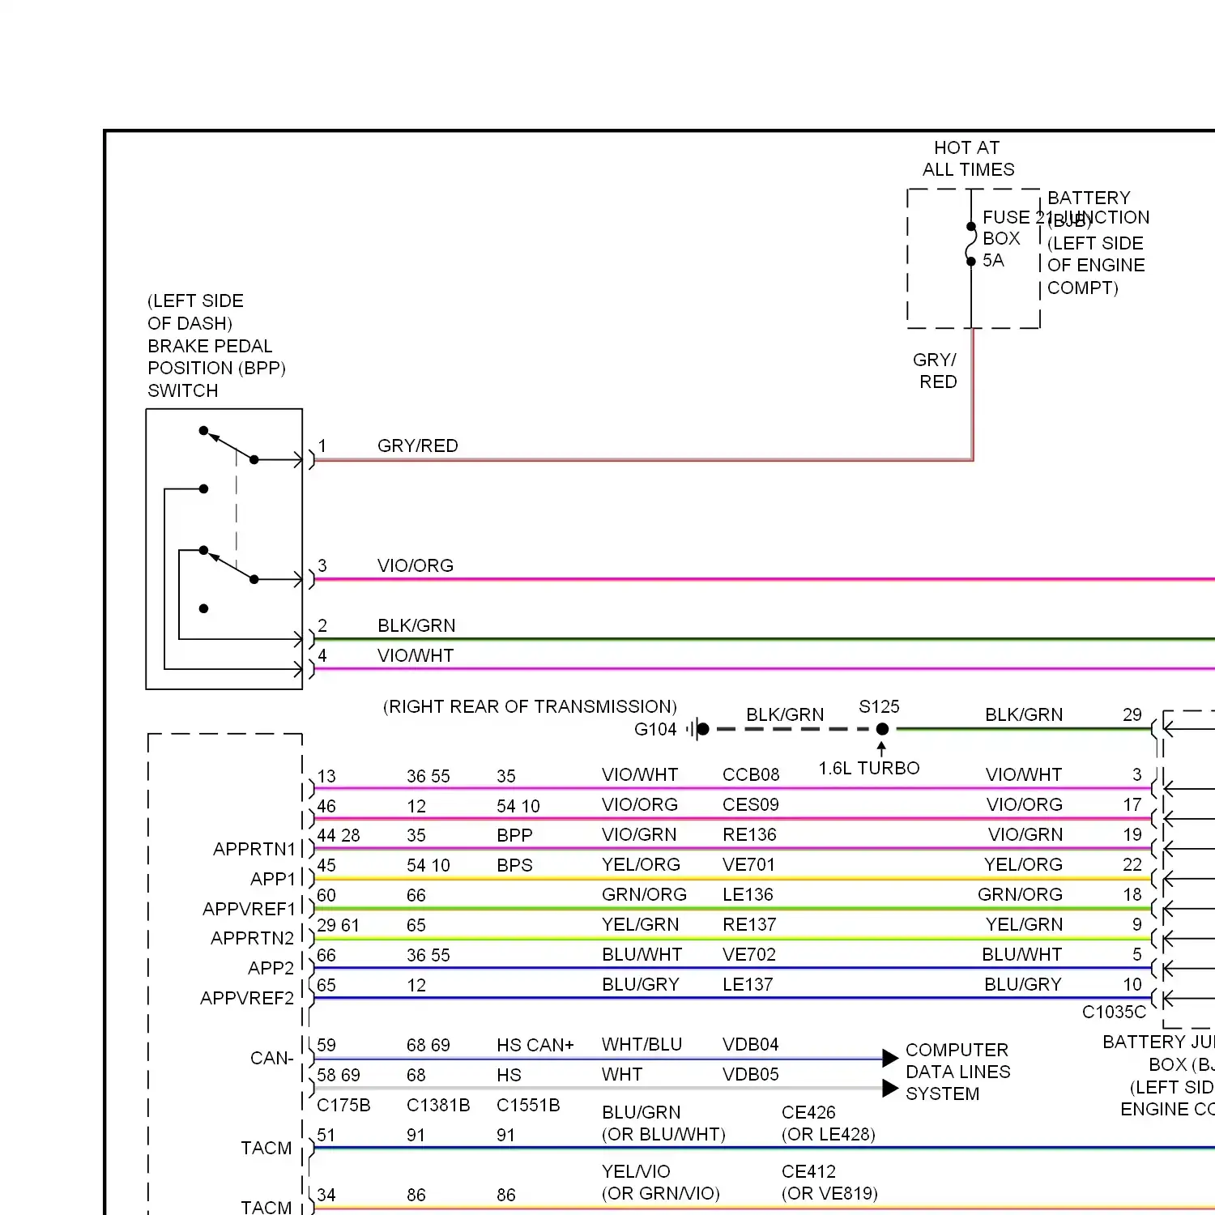Click the APPVREF2 signal label
1215x1215 pixels.
click(x=247, y=998)
